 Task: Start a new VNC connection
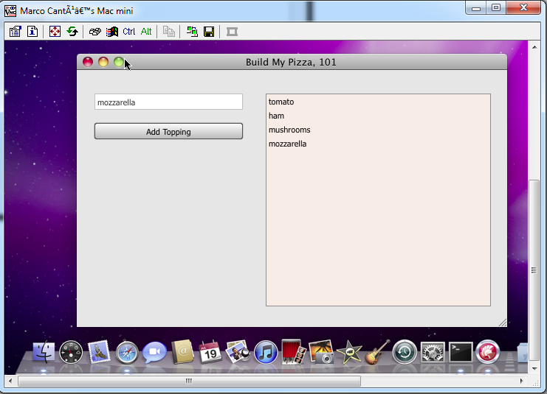[x=192, y=32]
